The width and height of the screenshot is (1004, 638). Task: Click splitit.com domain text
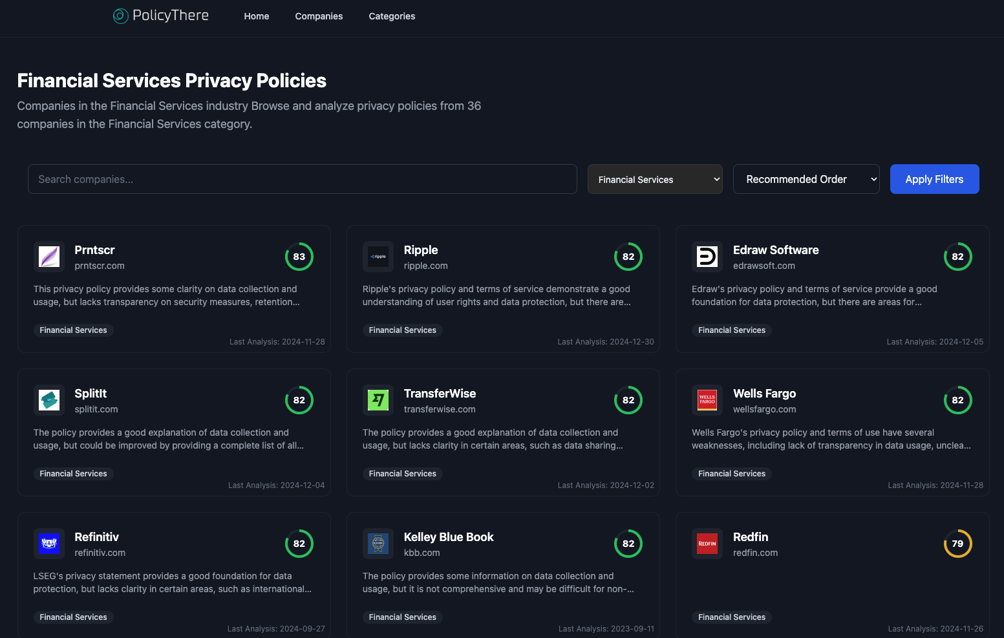point(96,409)
